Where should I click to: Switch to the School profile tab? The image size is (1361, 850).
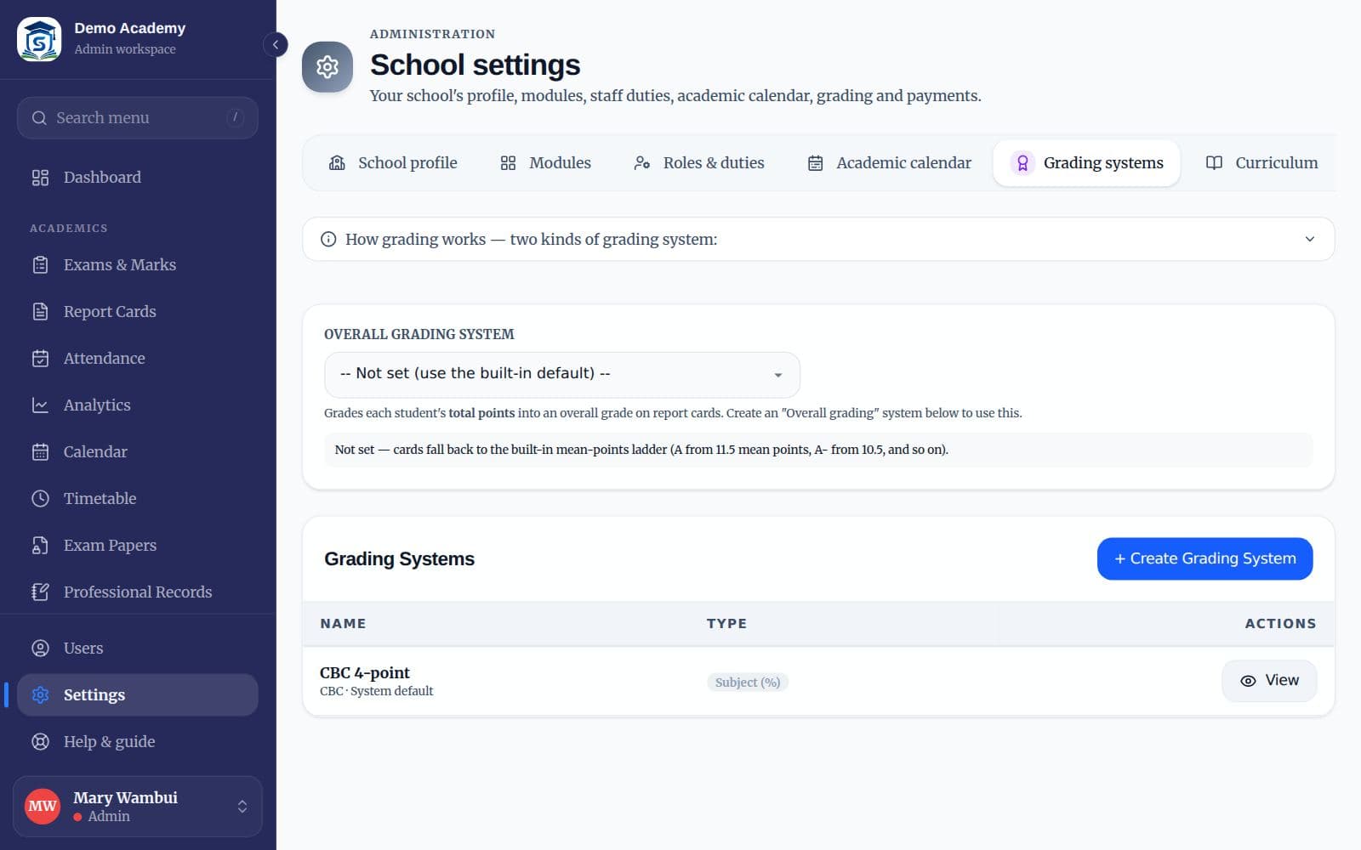[x=393, y=163]
